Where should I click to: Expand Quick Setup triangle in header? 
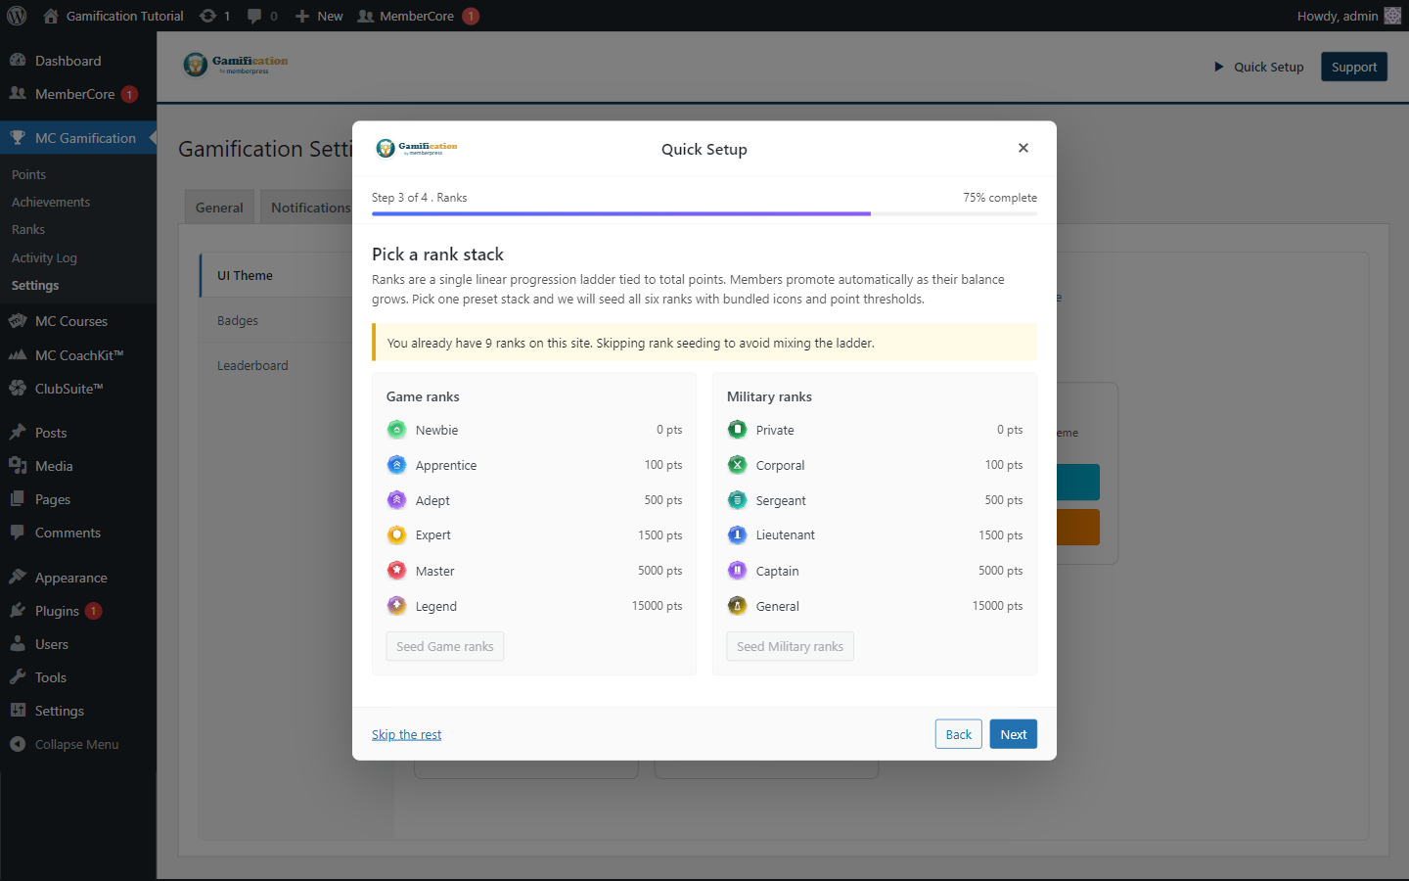coord(1219,67)
